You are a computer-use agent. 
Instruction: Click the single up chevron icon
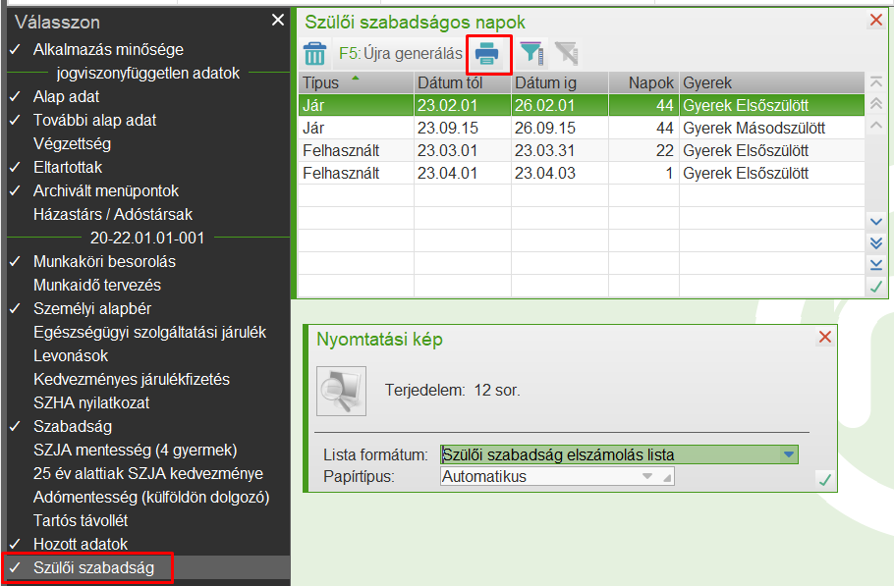tap(876, 125)
